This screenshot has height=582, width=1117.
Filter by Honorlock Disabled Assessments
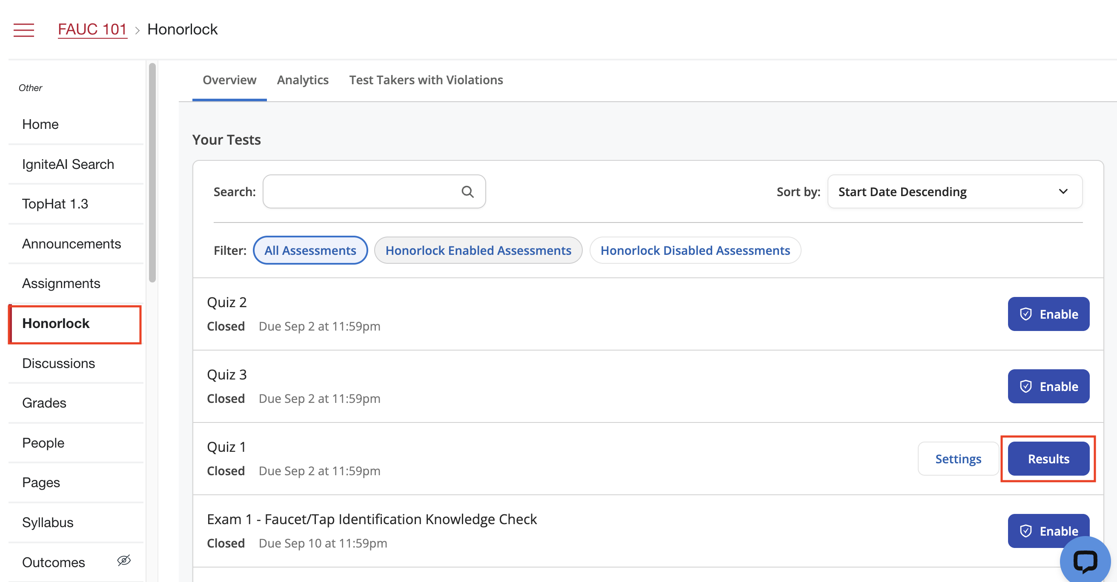(x=695, y=250)
